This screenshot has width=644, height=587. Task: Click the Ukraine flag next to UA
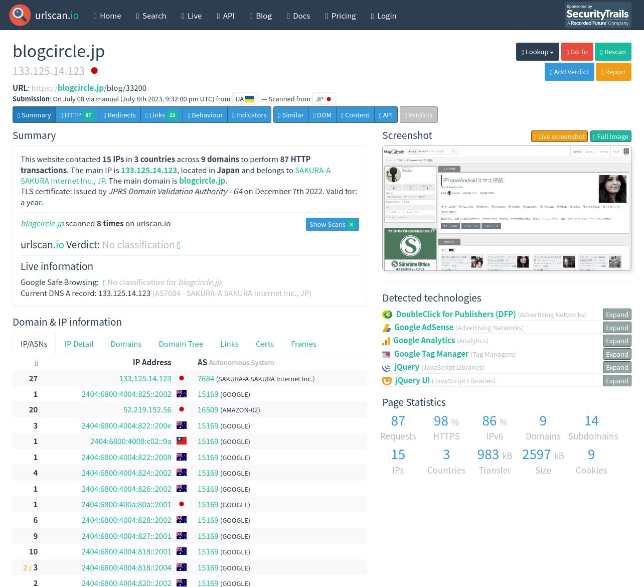pyautogui.click(x=249, y=99)
